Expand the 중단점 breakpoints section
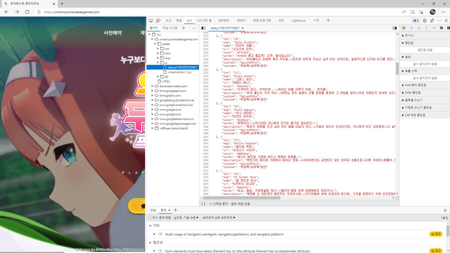450x253 pixels. coord(402,43)
